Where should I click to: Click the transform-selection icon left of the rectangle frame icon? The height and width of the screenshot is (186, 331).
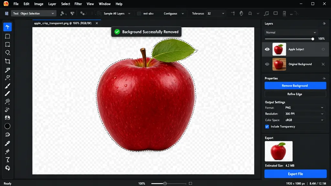(266, 14)
